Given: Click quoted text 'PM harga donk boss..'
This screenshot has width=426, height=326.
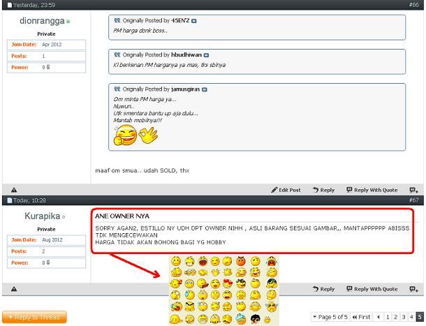Looking at the screenshot, I should pos(140,31).
